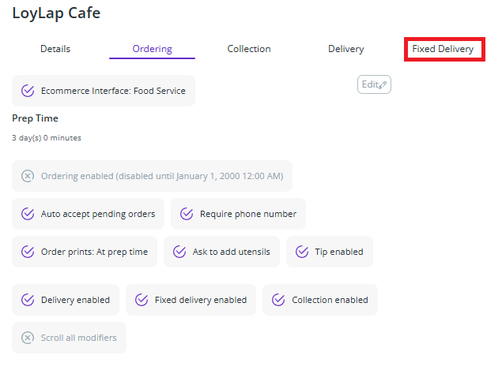The image size is (502, 374).
Task: Select the Fixed Delivery tab
Action: click(443, 49)
